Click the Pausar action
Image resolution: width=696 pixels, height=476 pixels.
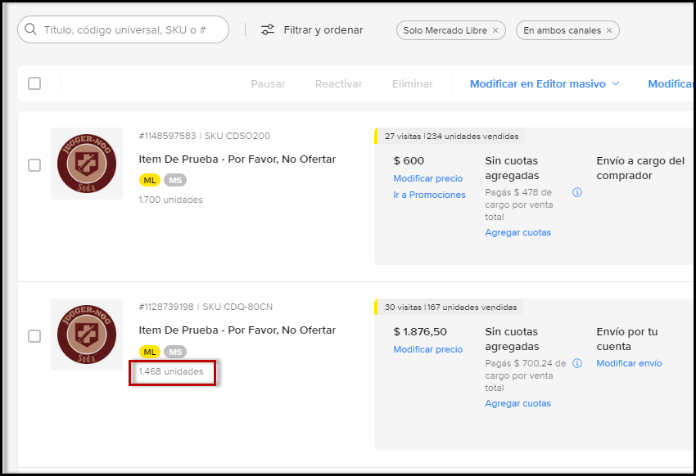click(268, 83)
